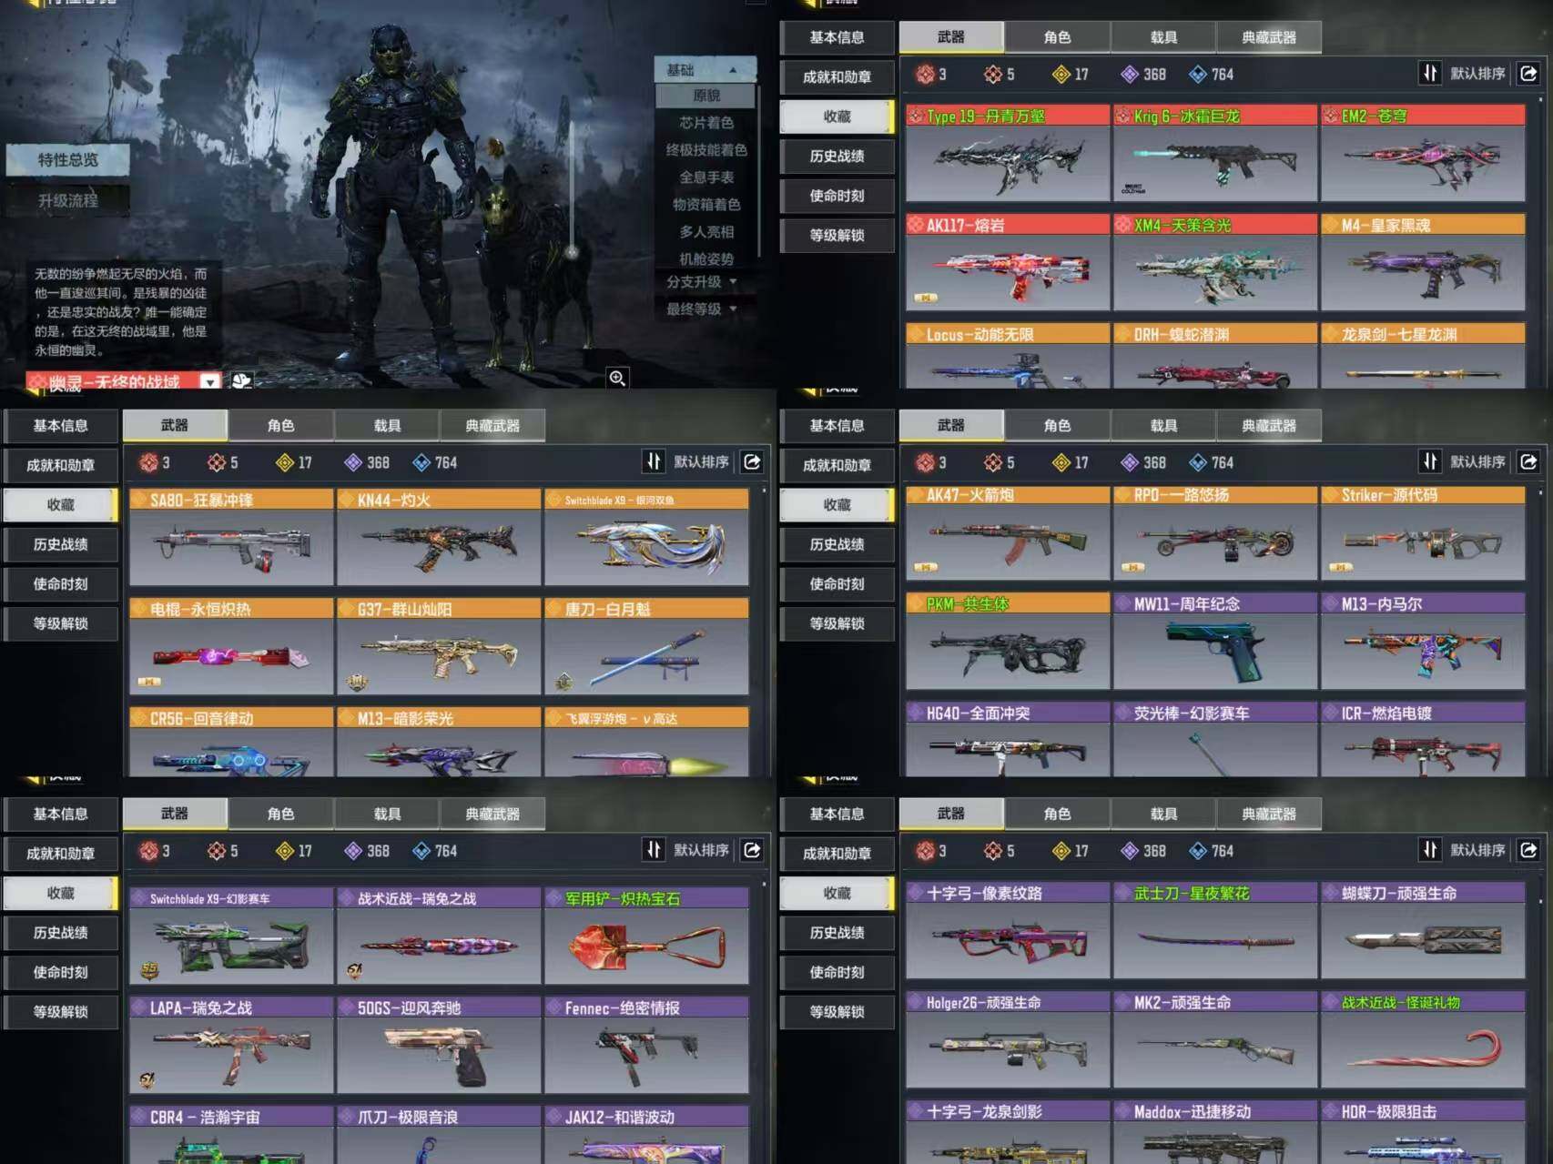Image resolution: width=1553 pixels, height=1164 pixels.
Task: Filter by gold rarity (17) above Type 19-丹青万壑
Action: click(1071, 75)
